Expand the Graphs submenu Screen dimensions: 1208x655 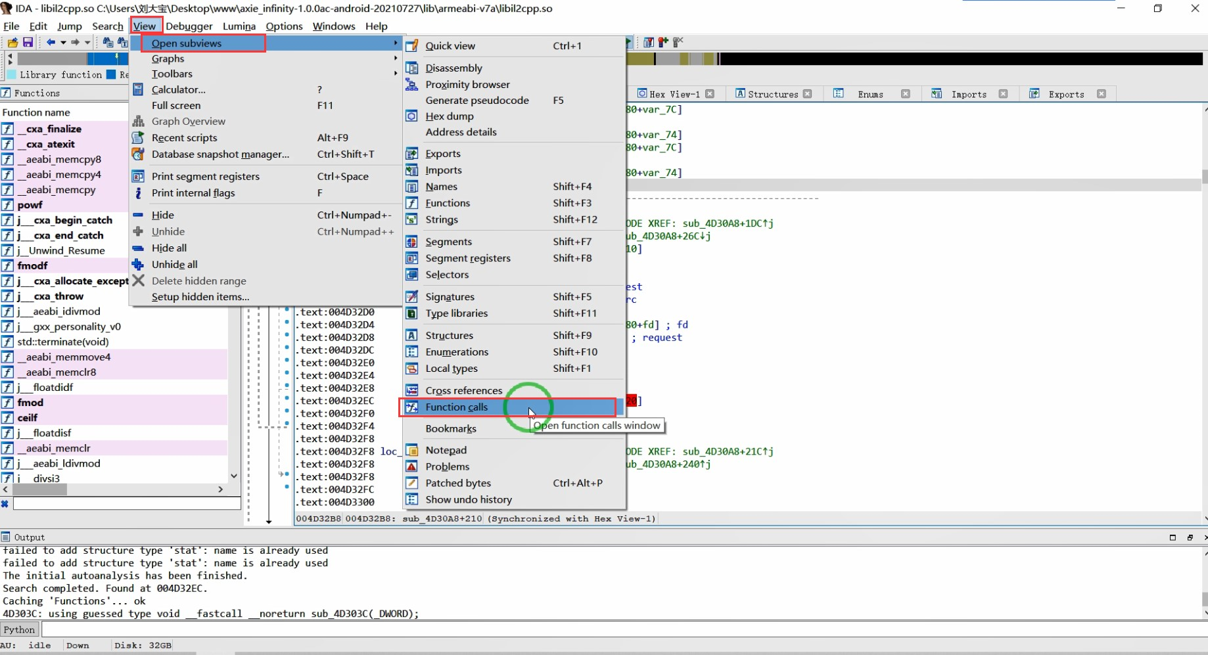[x=168, y=58]
